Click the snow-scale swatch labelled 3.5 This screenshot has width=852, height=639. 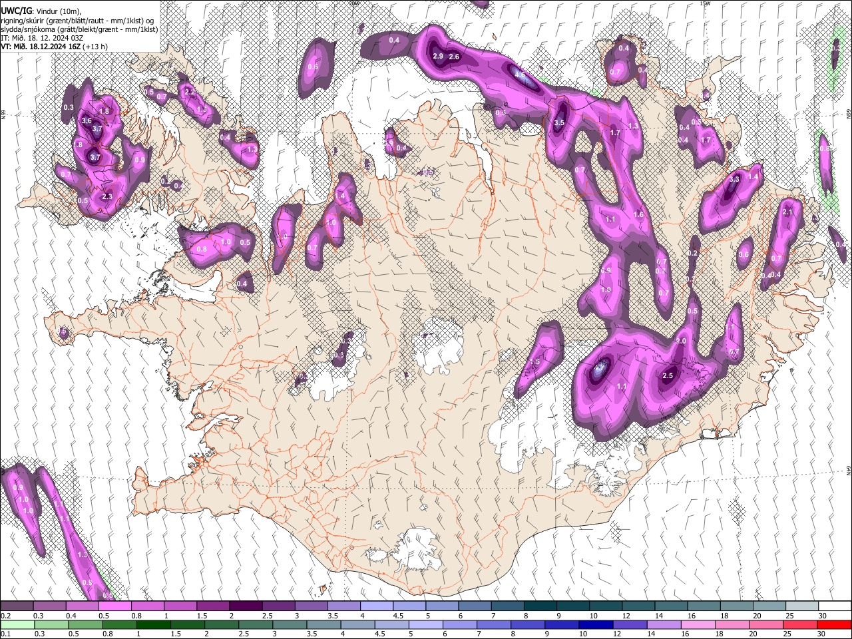[x=344, y=606]
